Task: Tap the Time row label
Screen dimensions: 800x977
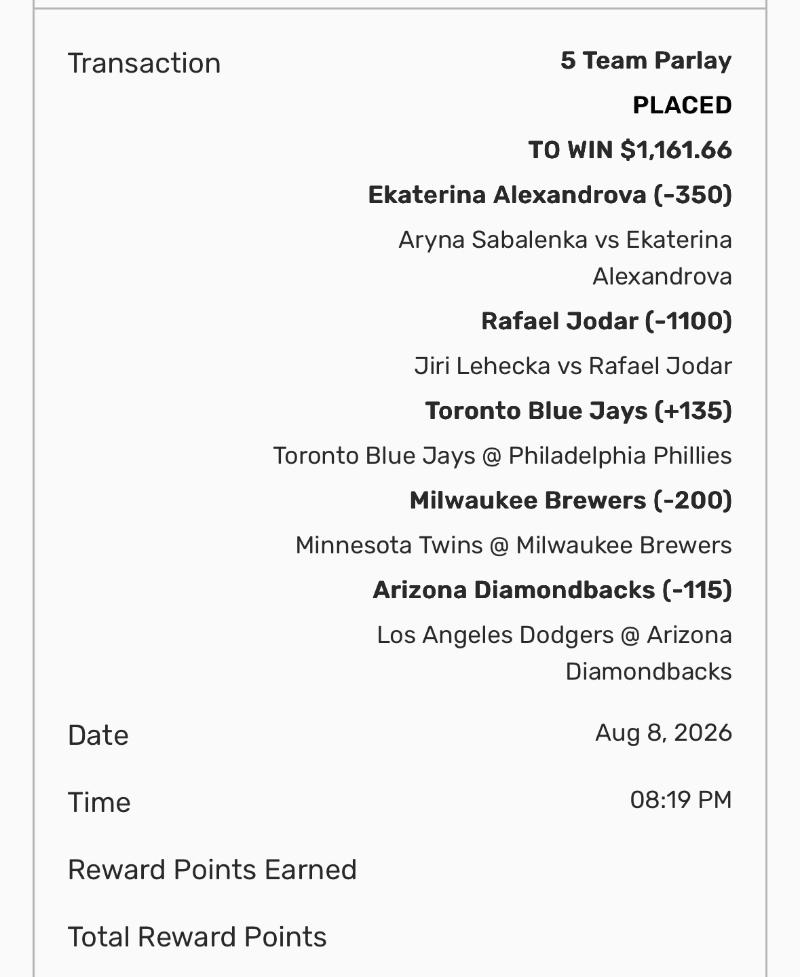Action: (99, 803)
